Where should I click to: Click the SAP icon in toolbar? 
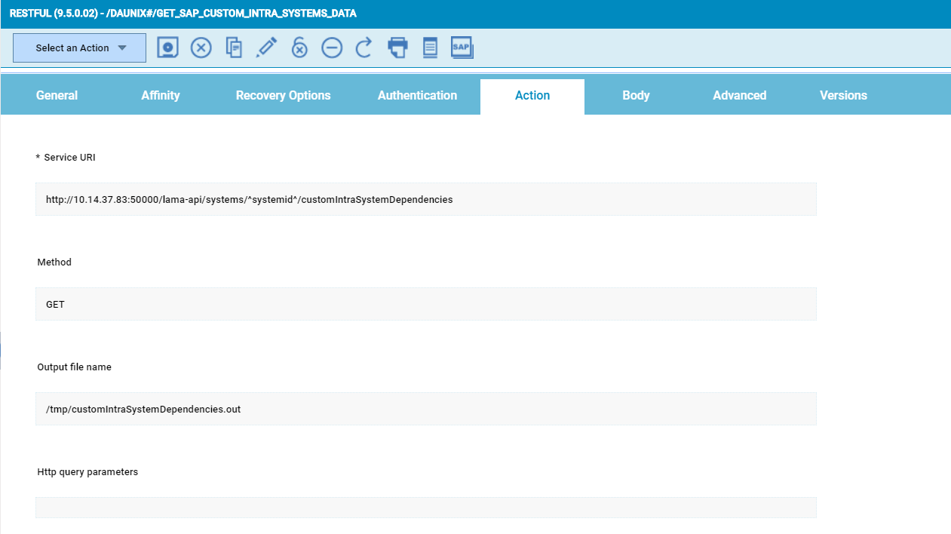tap(462, 48)
